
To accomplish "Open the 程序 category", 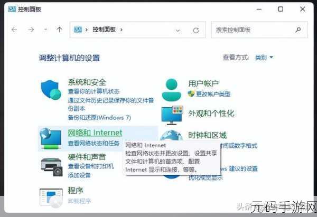I will pos(76,191).
